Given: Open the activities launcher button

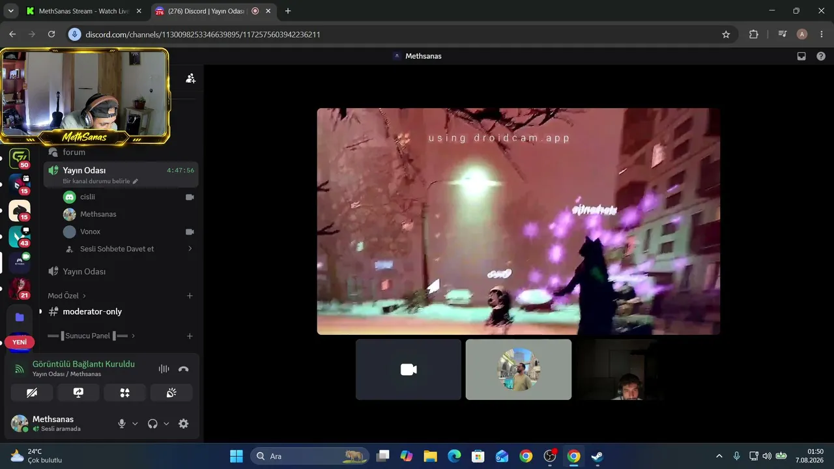Looking at the screenshot, I should [x=125, y=392].
